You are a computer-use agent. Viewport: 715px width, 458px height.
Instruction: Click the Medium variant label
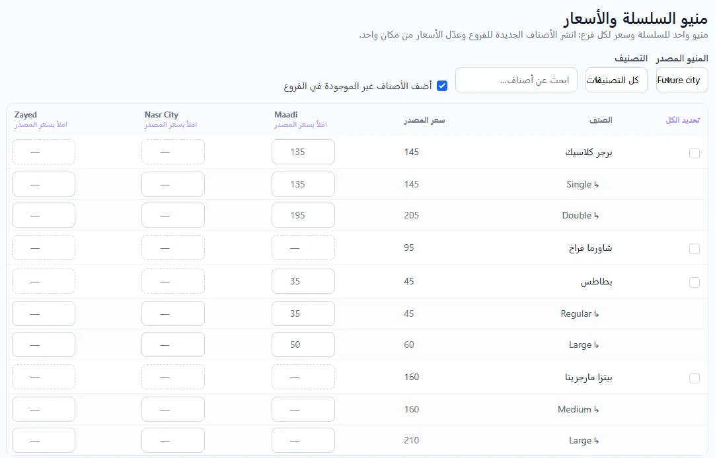pyautogui.click(x=578, y=409)
